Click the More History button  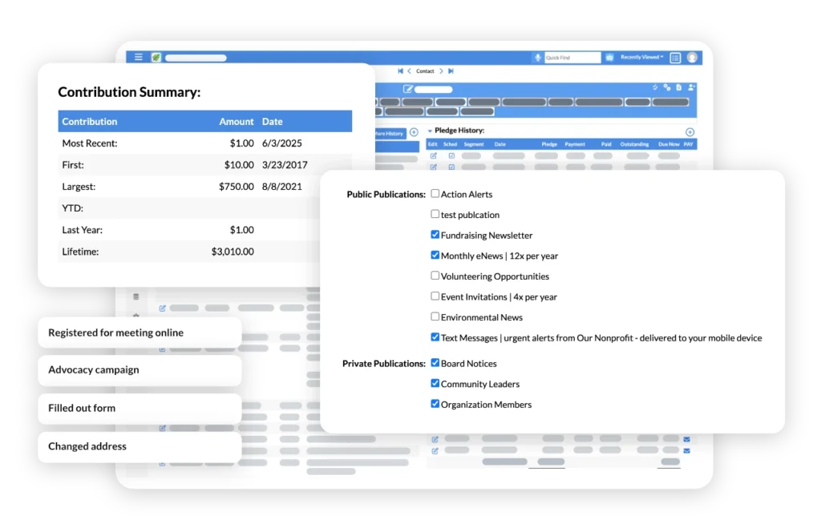click(x=390, y=133)
